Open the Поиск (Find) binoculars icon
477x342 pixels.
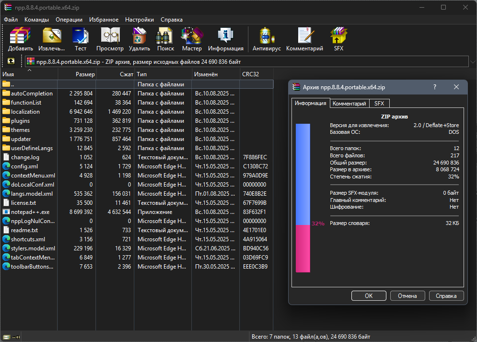(164, 35)
